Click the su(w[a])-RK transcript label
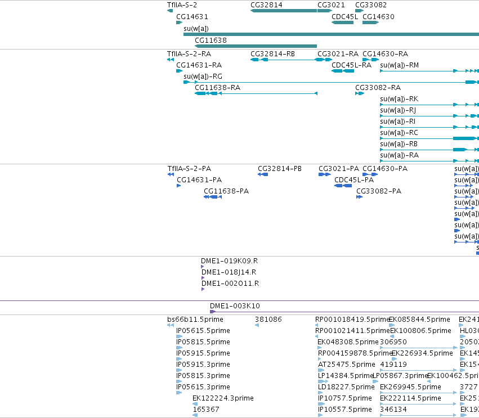The width and height of the screenshot is (479, 418). click(399, 99)
